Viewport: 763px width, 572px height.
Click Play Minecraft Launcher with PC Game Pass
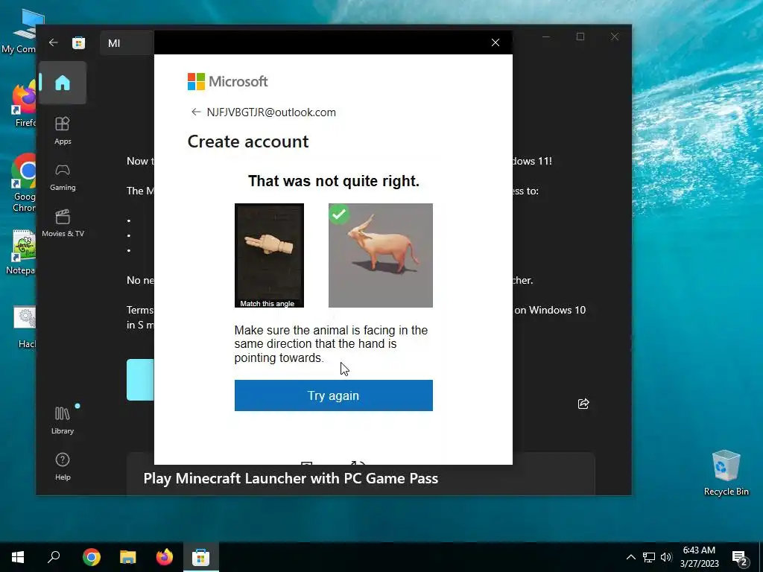point(291,478)
